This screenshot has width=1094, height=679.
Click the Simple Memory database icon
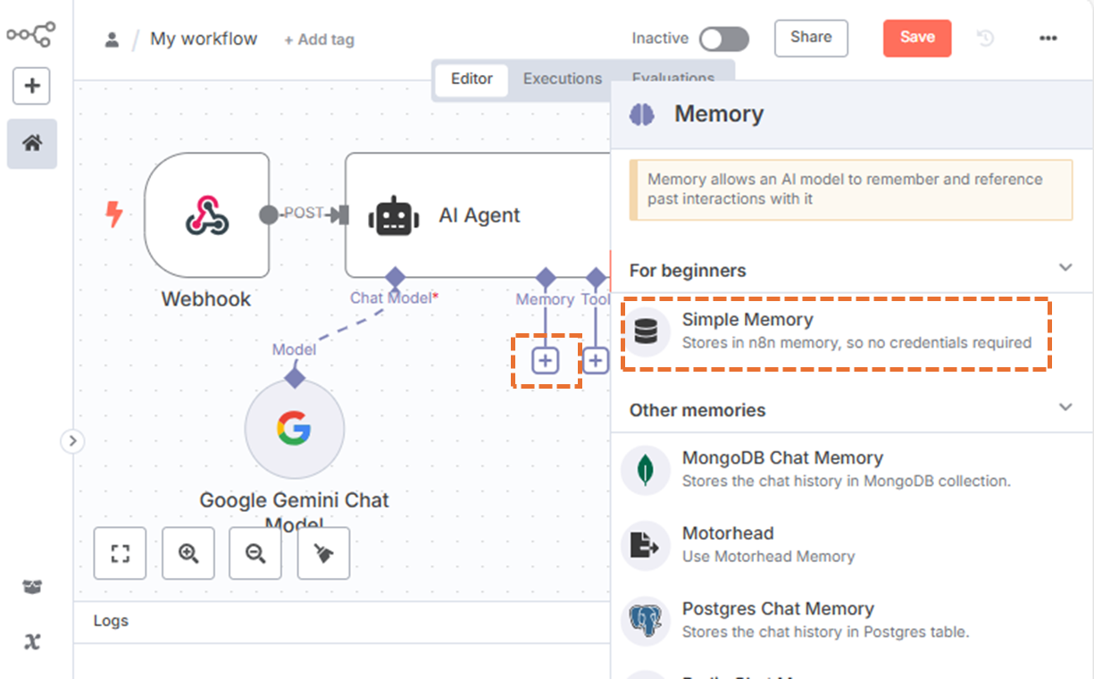pyautogui.click(x=646, y=331)
